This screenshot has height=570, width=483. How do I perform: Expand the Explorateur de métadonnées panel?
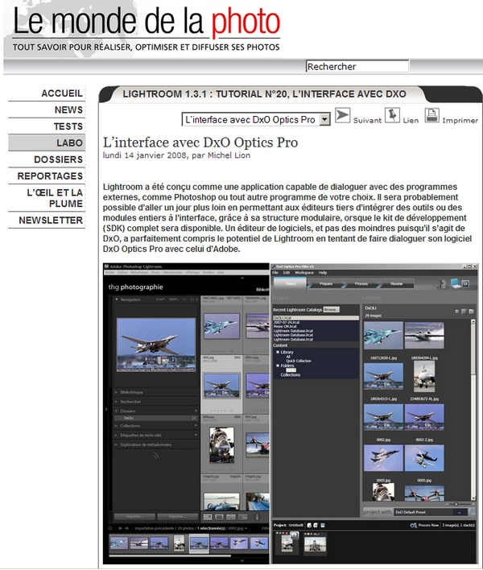click(x=117, y=444)
